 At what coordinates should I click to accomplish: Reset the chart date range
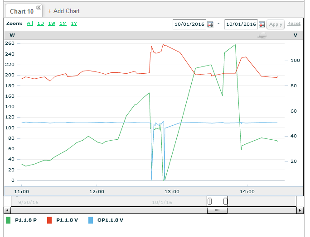(x=294, y=24)
